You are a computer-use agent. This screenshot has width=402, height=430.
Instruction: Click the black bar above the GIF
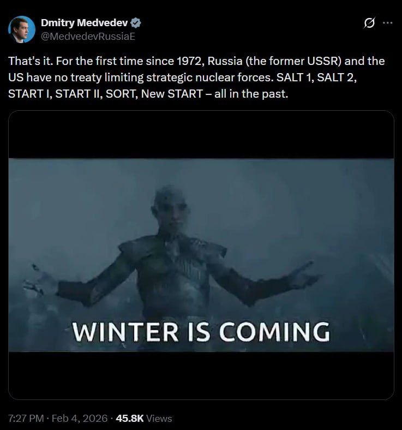[x=201, y=135]
